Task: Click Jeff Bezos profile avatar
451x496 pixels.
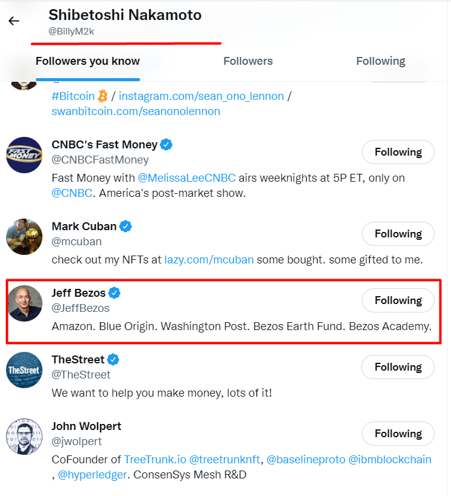Action: (24, 303)
